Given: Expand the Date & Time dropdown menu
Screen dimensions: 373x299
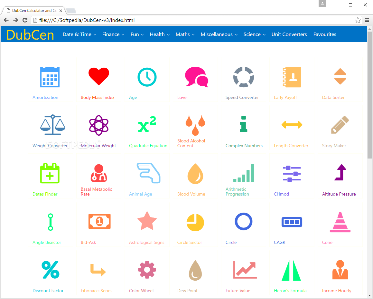Looking at the screenshot, I should coord(79,34).
